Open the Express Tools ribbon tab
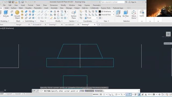 tap(106, 8)
